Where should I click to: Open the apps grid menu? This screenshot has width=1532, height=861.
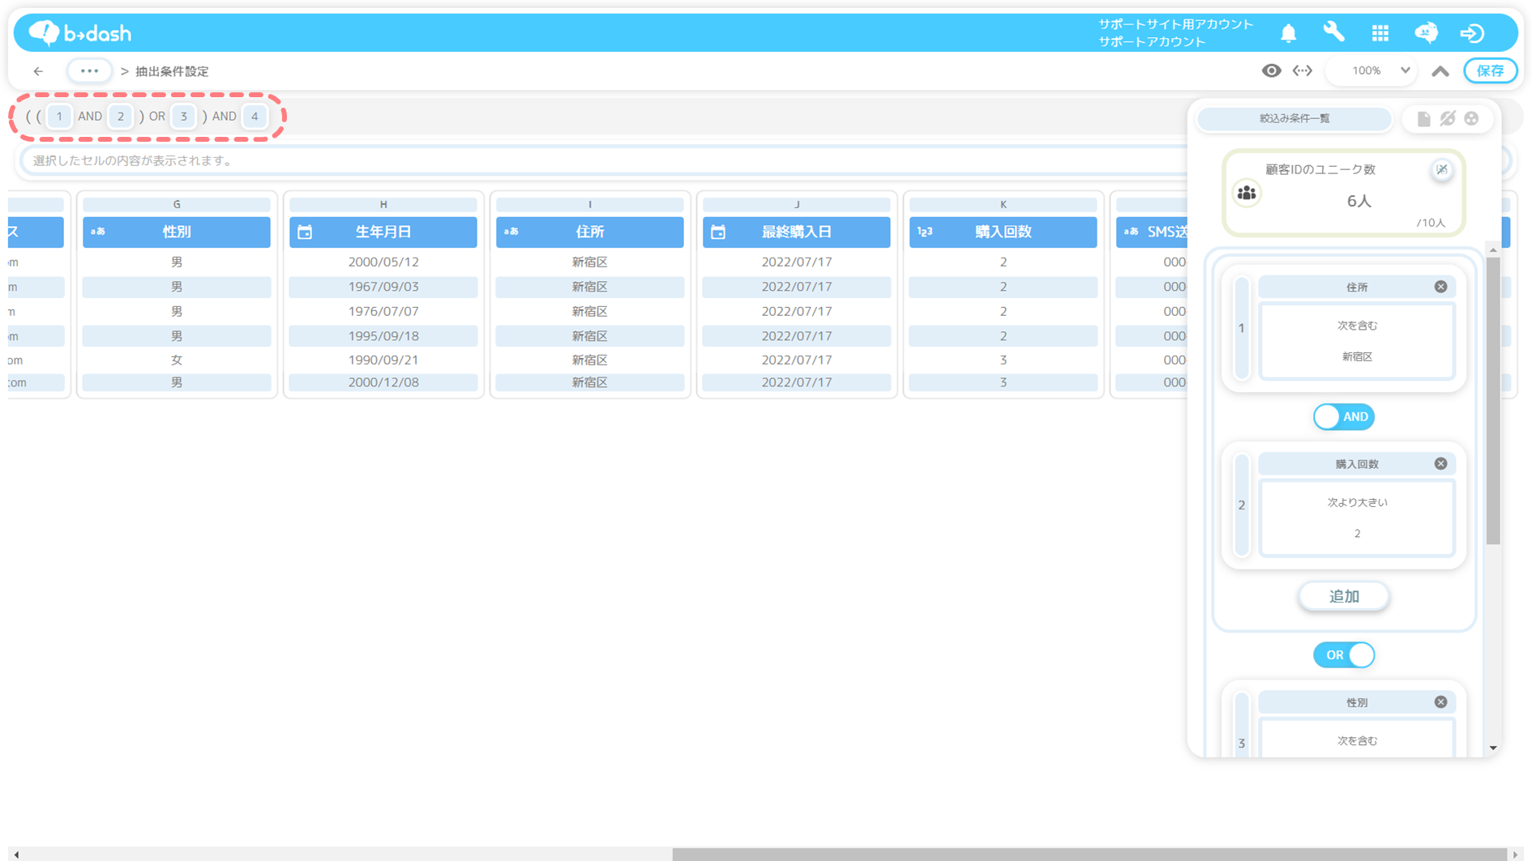coord(1380,32)
